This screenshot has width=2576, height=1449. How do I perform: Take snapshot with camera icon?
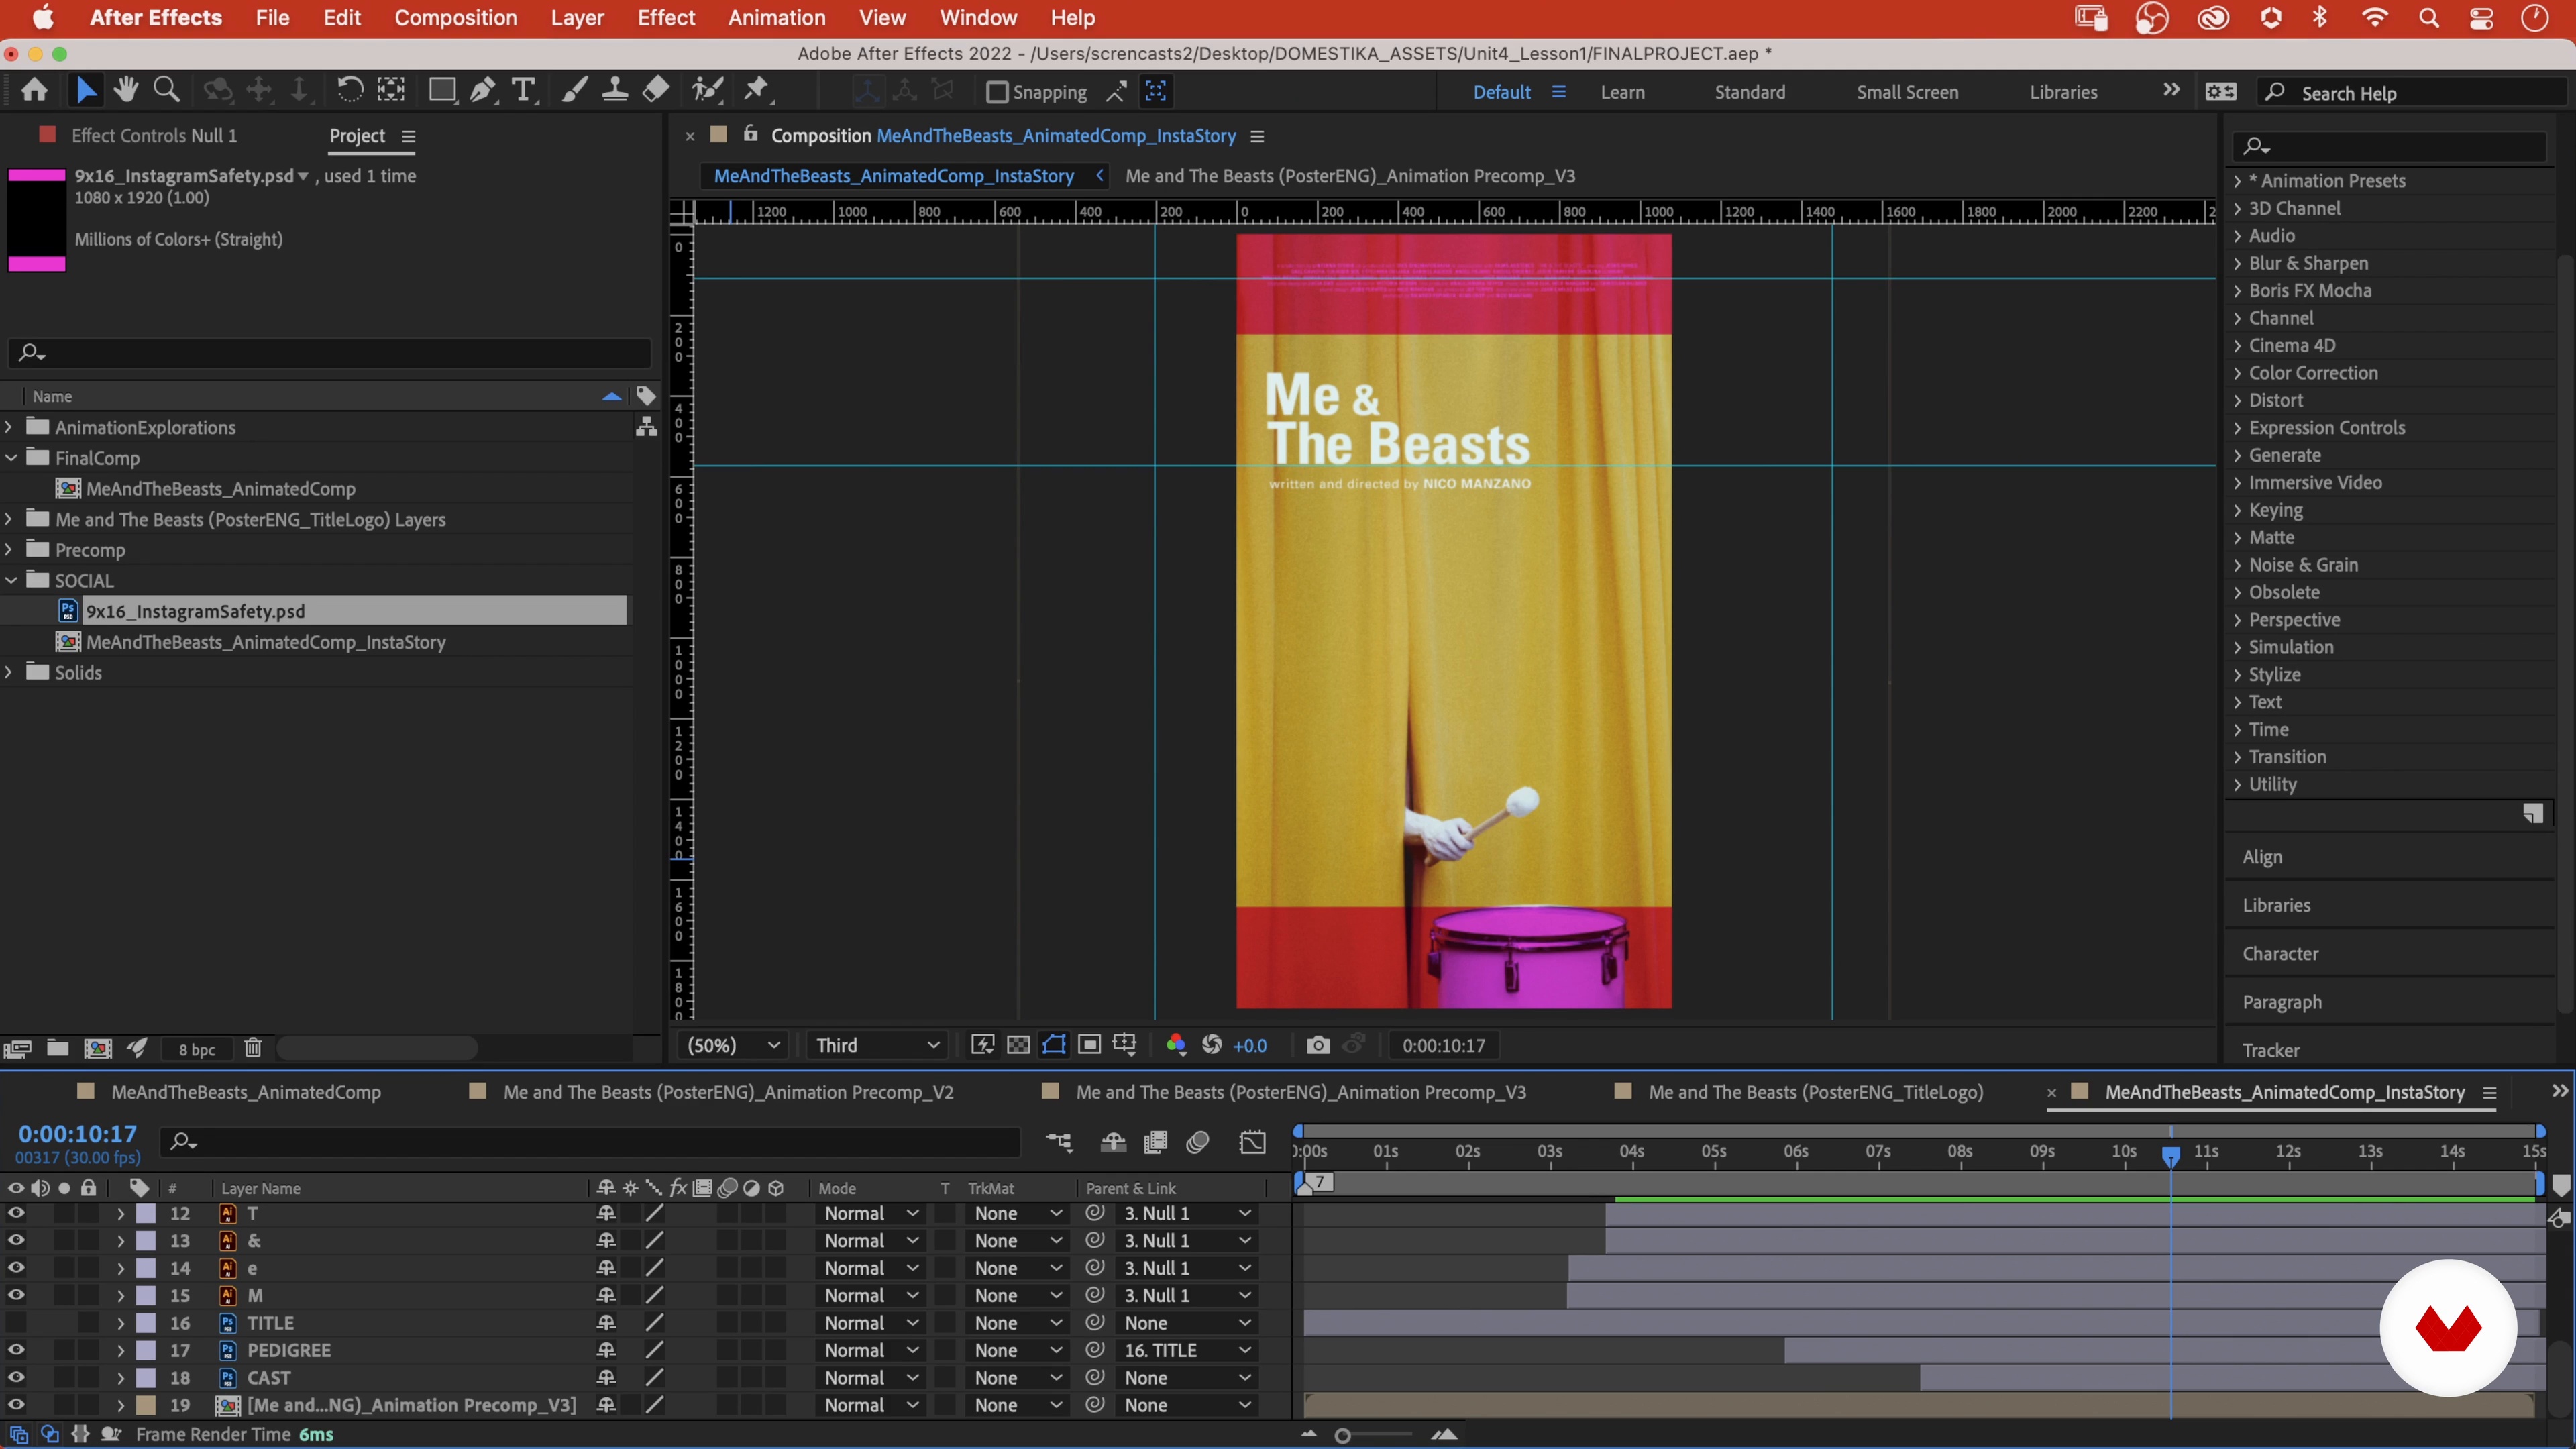(x=1318, y=1045)
